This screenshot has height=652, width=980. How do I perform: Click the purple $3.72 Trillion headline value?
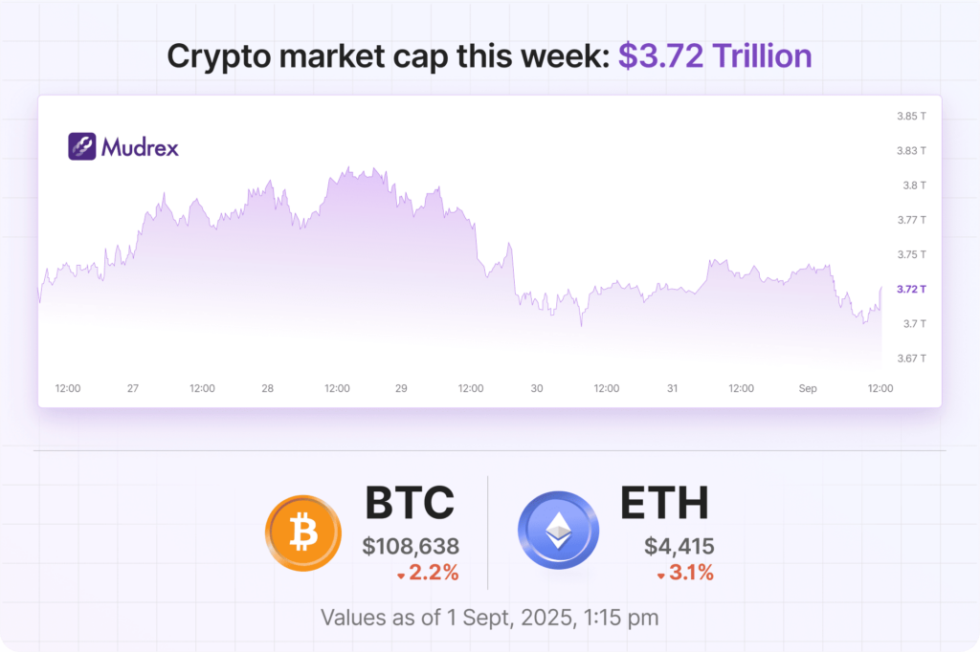coord(715,55)
